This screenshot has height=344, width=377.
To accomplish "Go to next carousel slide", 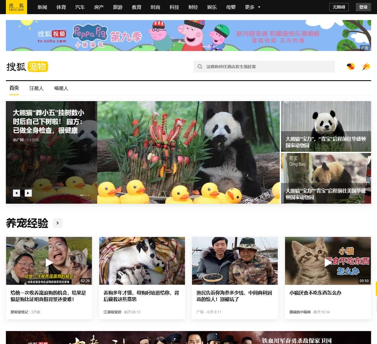I will [x=28, y=193].
